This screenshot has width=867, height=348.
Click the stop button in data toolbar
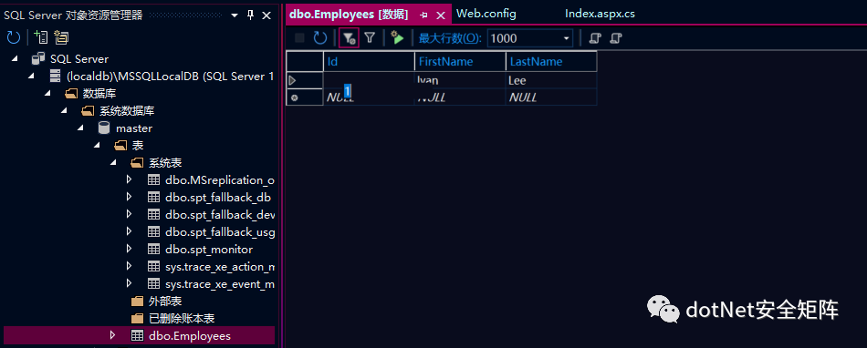(299, 38)
